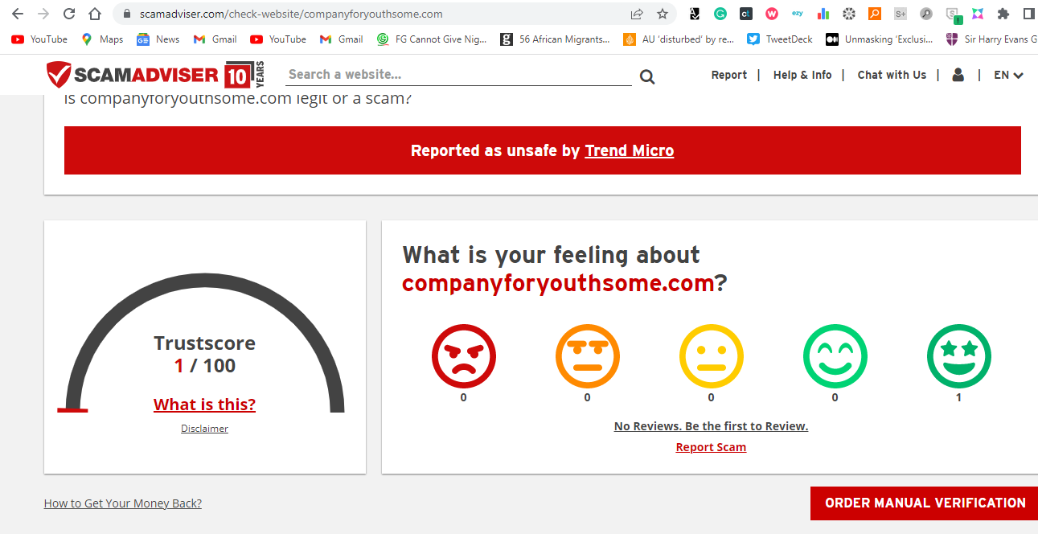This screenshot has width=1038, height=534.
Task: Open 'Unmasking Exclusi...' bookmark
Action: click(879, 39)
